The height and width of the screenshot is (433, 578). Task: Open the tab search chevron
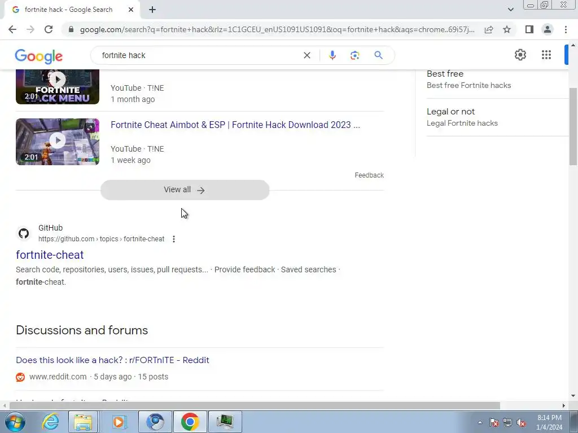tap(510, 10)
